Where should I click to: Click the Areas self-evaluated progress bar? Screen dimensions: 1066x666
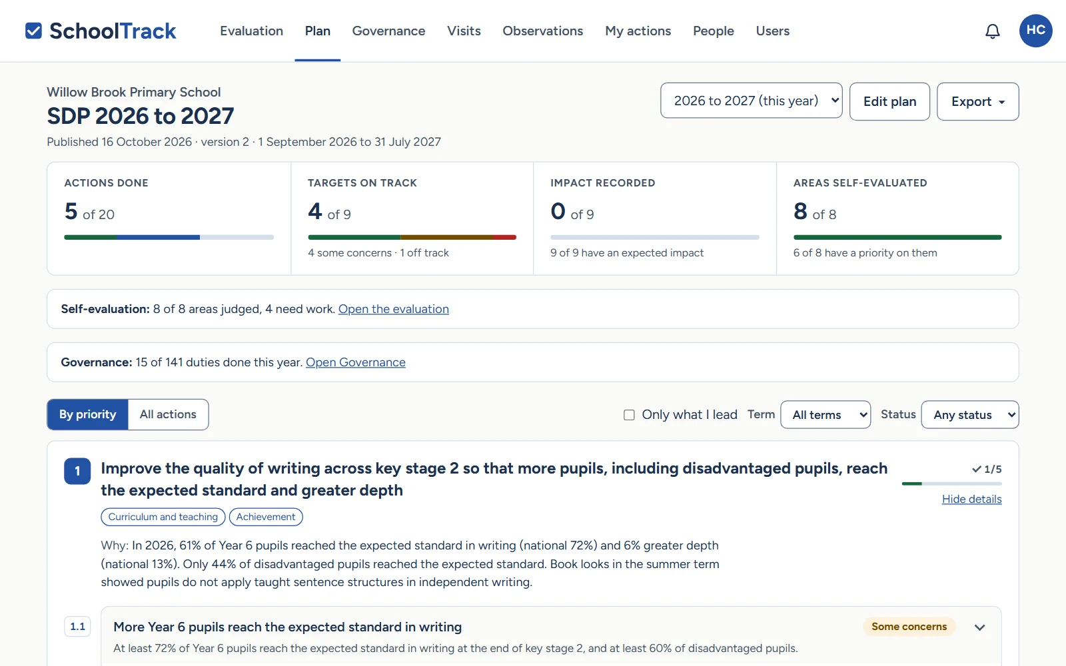pyautogui.click(x=897, y=237)
